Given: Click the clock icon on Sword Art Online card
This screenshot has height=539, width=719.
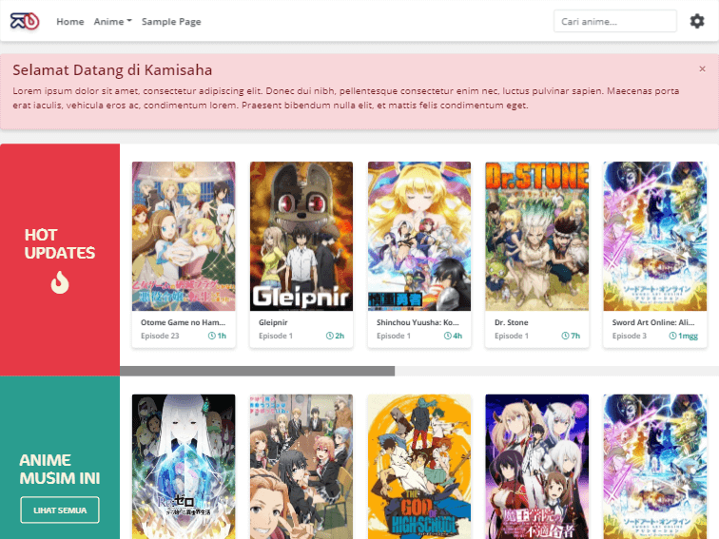Looking at the screenshot, I should tap(672, 336).
